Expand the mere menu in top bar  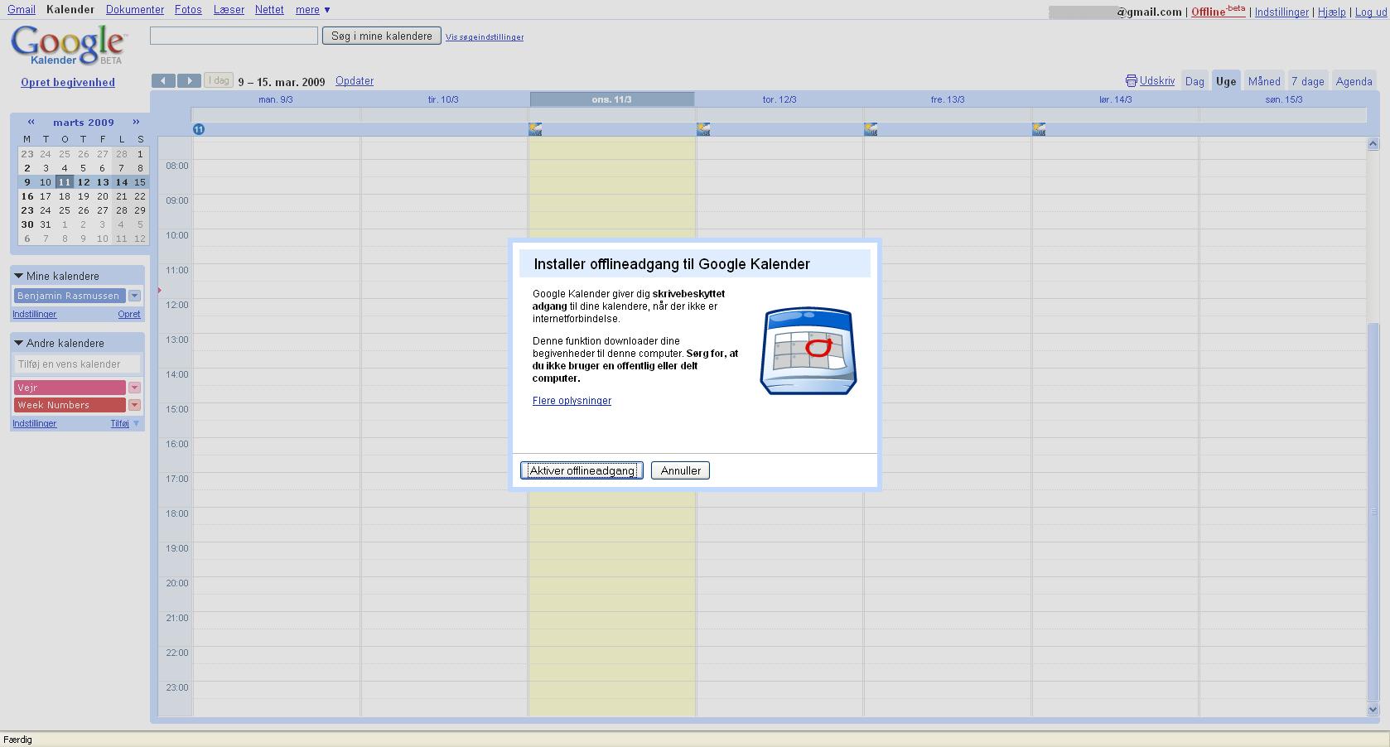click(313, 10)
